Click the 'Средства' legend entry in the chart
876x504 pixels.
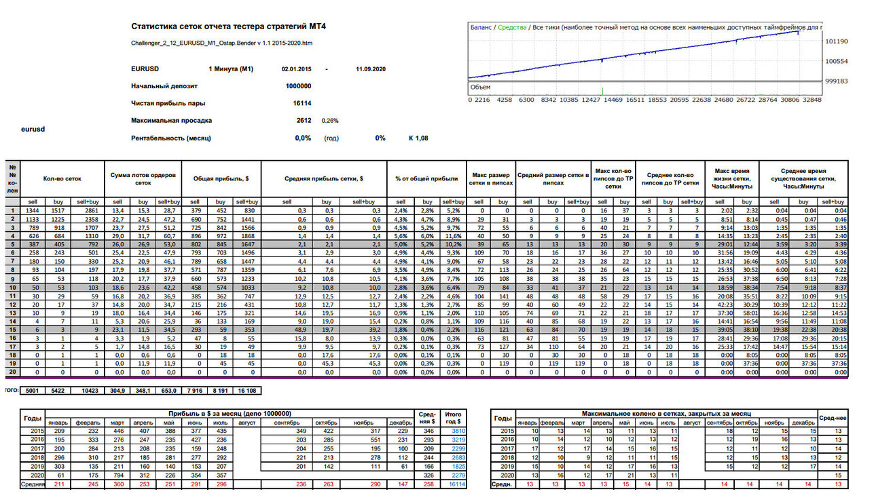[x=511, y=28]
